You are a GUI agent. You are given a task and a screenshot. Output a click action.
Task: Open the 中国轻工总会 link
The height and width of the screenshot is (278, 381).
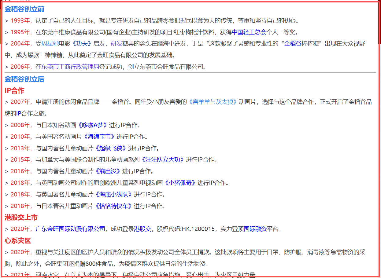pyautogui.click(x=249, y=32)
